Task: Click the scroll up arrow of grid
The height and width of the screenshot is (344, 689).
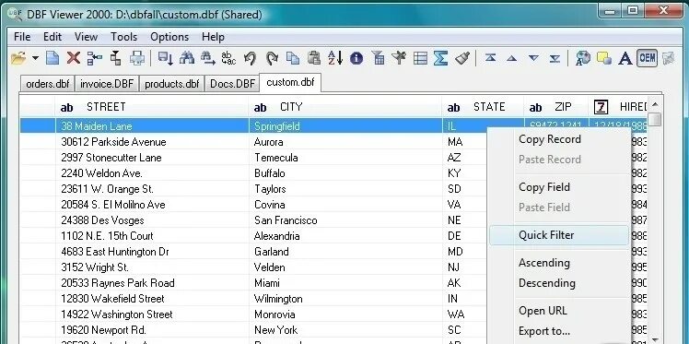Action: coord(655,105)
